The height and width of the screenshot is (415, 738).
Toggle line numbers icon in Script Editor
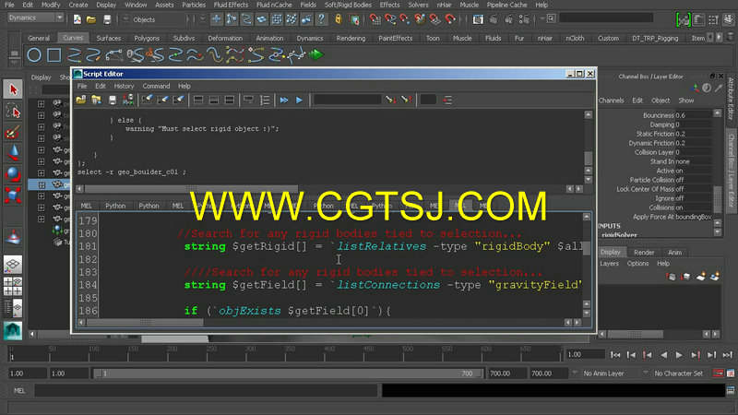[265, 100]
